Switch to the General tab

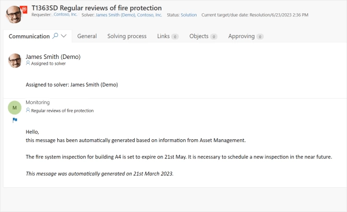pos(87,36)
